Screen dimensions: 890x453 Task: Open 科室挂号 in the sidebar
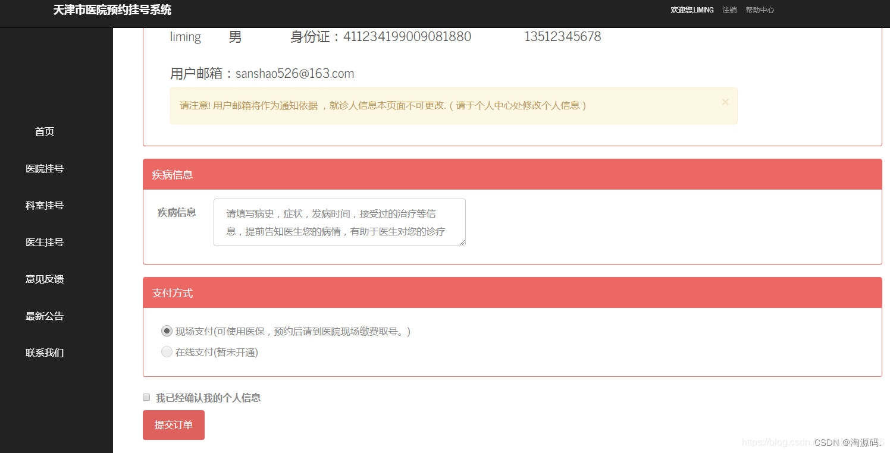45,206
